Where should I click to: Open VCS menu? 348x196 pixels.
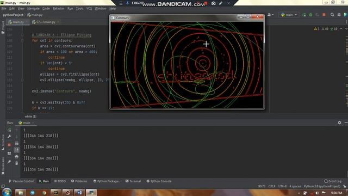point(89,9)
